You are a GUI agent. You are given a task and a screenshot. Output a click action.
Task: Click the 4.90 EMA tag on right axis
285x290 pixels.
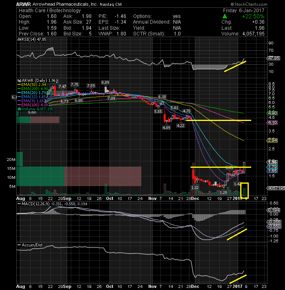point(272,113)
